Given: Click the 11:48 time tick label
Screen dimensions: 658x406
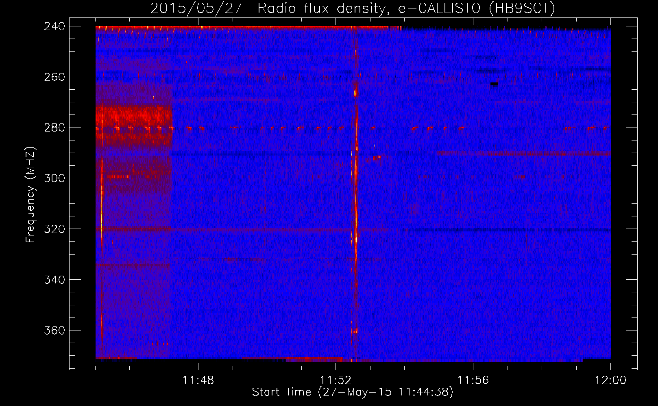Looking at the screenshot, I should coord(198,380).
